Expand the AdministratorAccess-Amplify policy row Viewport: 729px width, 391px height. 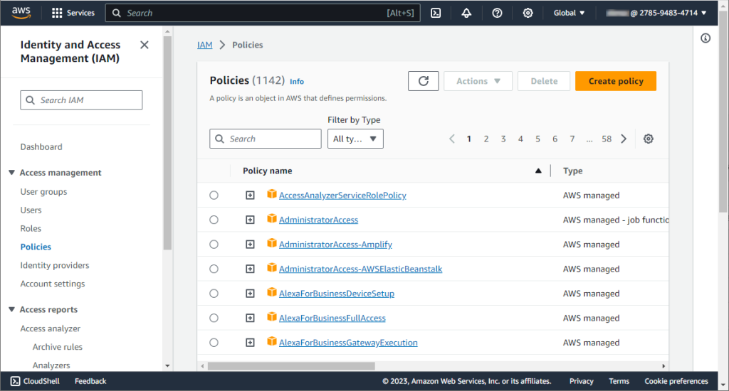(x=250, y=245)
